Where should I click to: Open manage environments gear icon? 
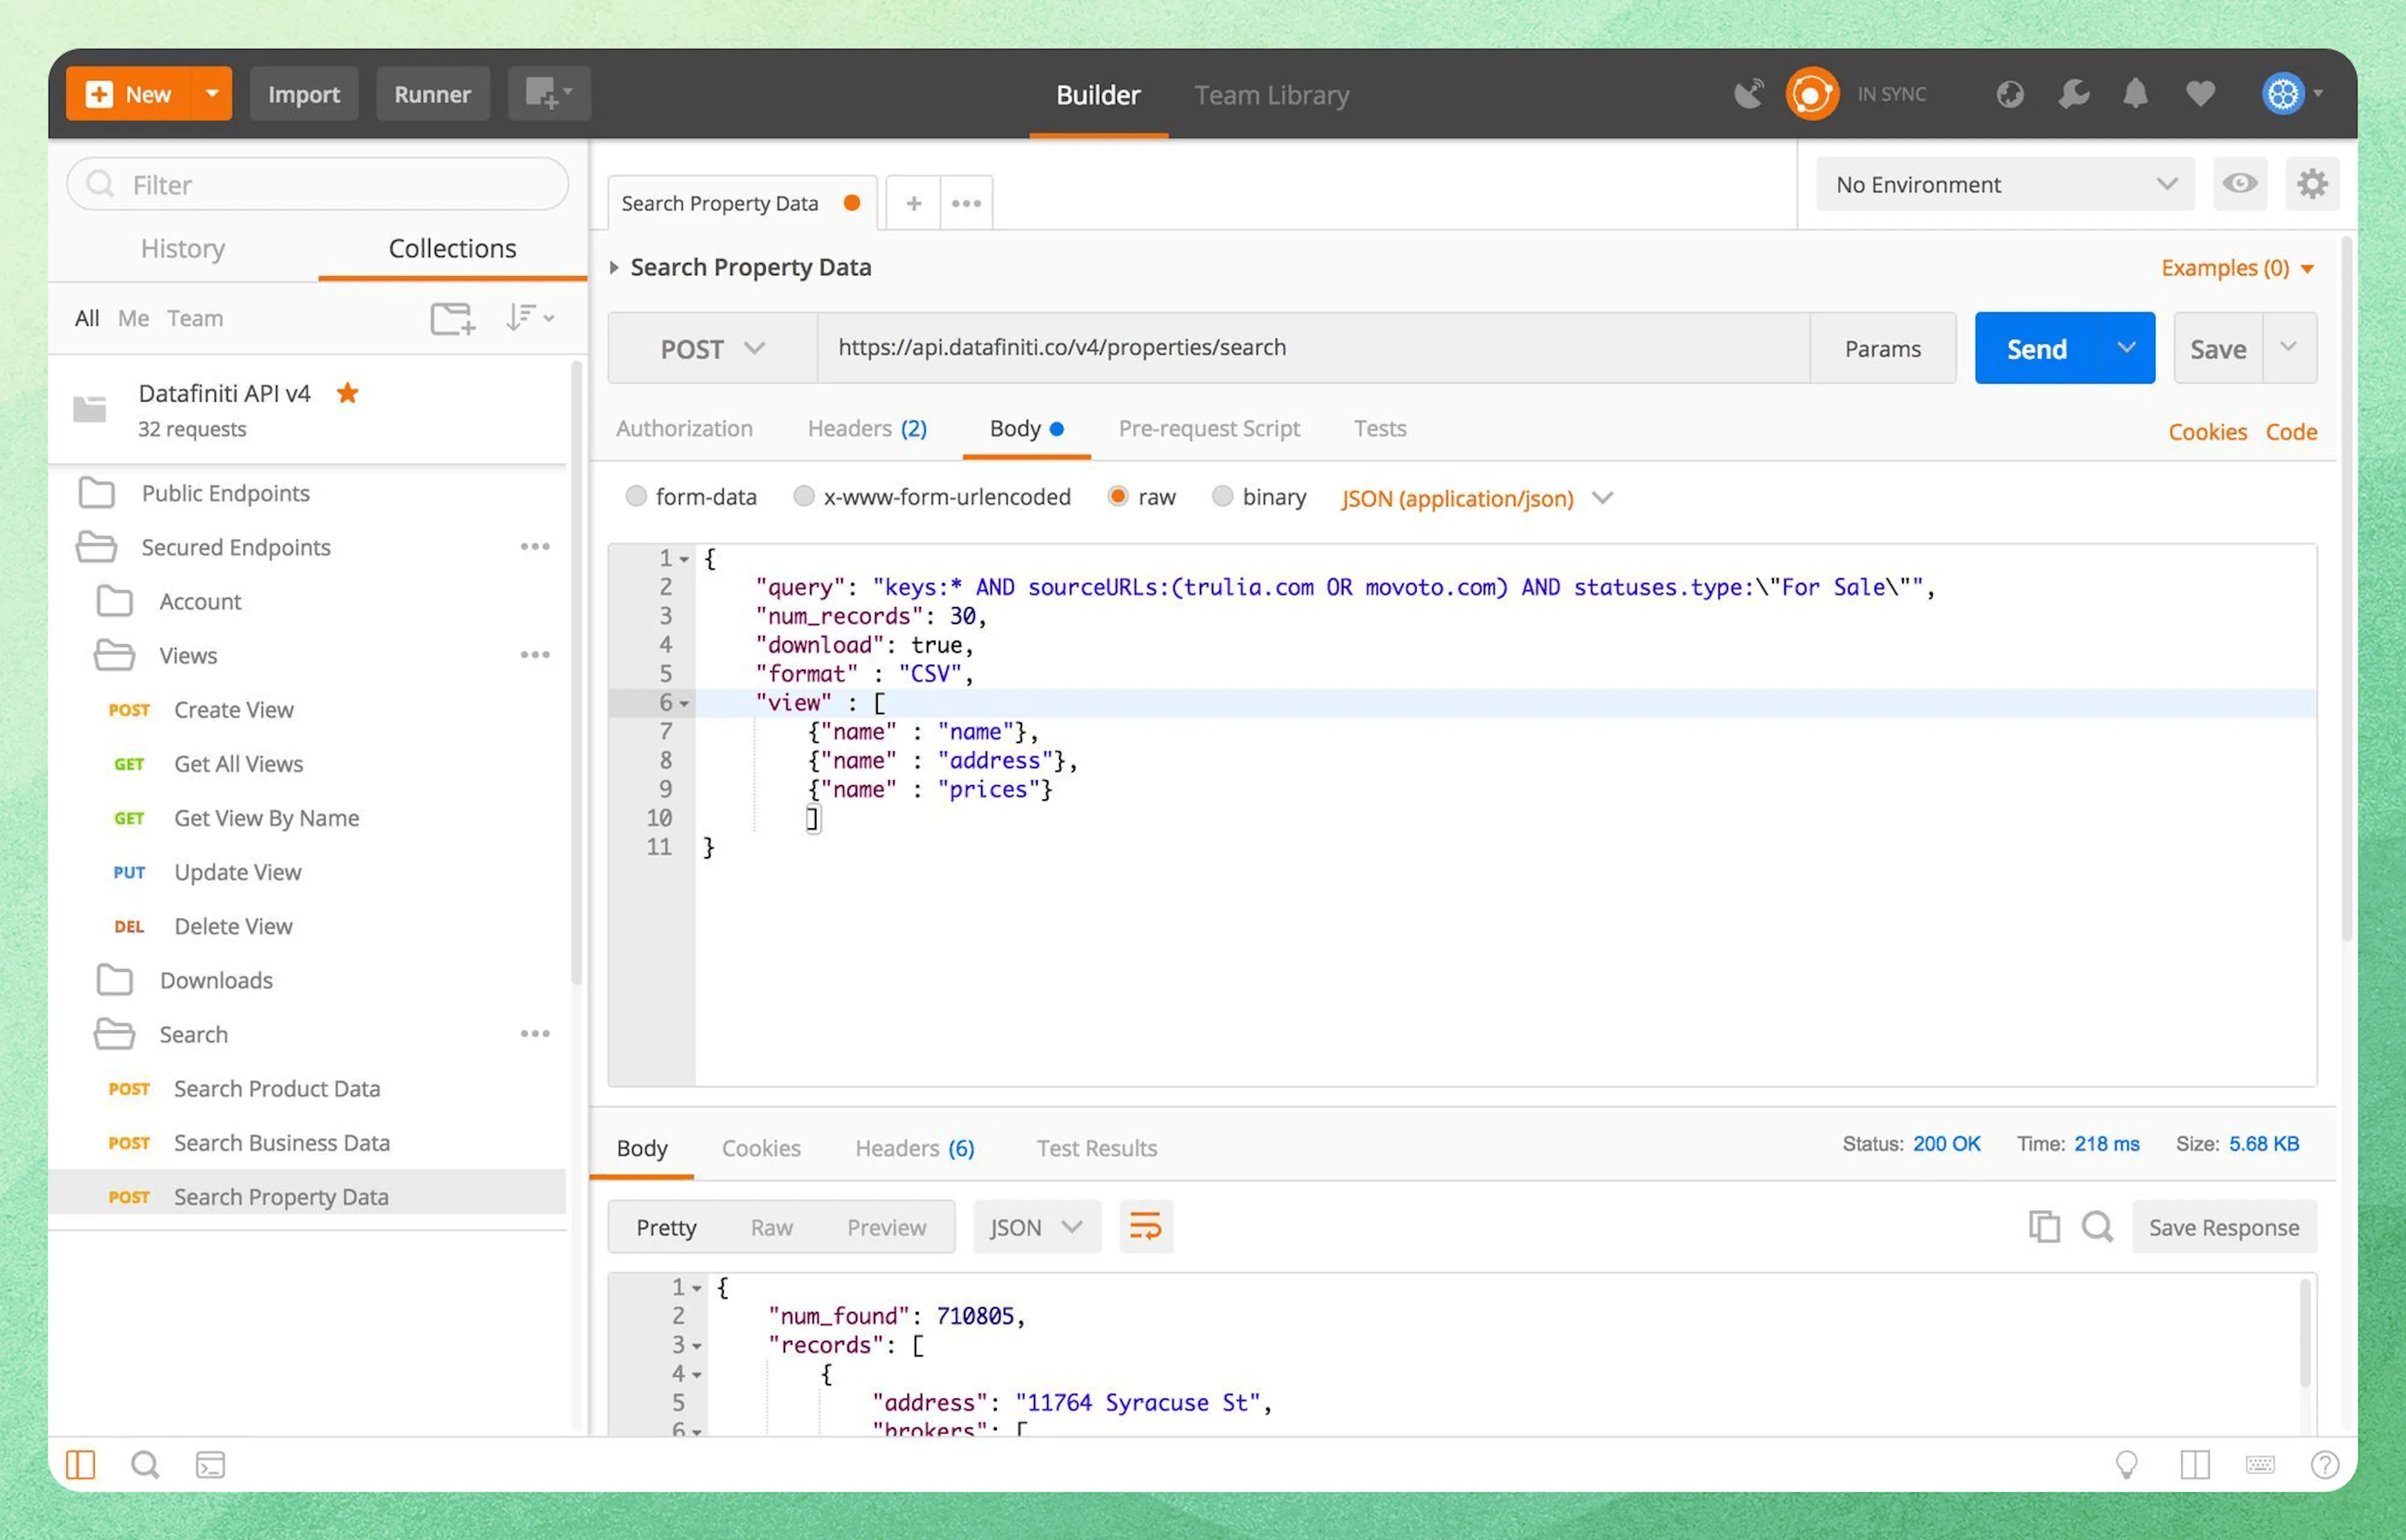tap(2312, 184)
